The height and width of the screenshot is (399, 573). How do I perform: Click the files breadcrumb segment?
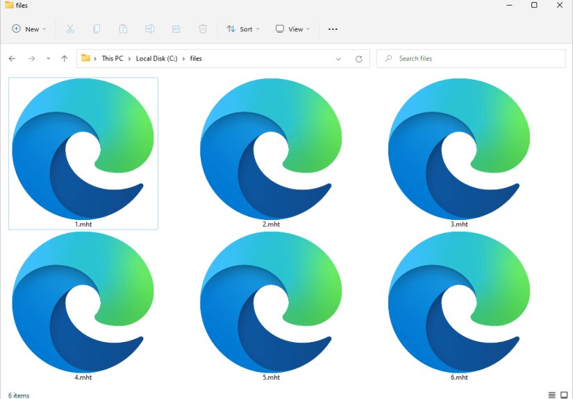(x=196, y=58)
